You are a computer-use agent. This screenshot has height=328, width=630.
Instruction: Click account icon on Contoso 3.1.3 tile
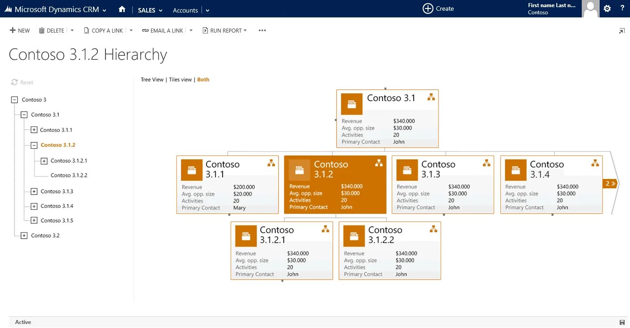407,170
